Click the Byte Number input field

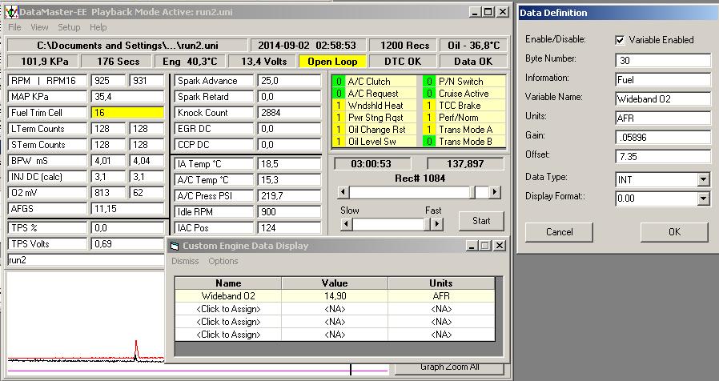pyautogui.click(x=663, y=60)
